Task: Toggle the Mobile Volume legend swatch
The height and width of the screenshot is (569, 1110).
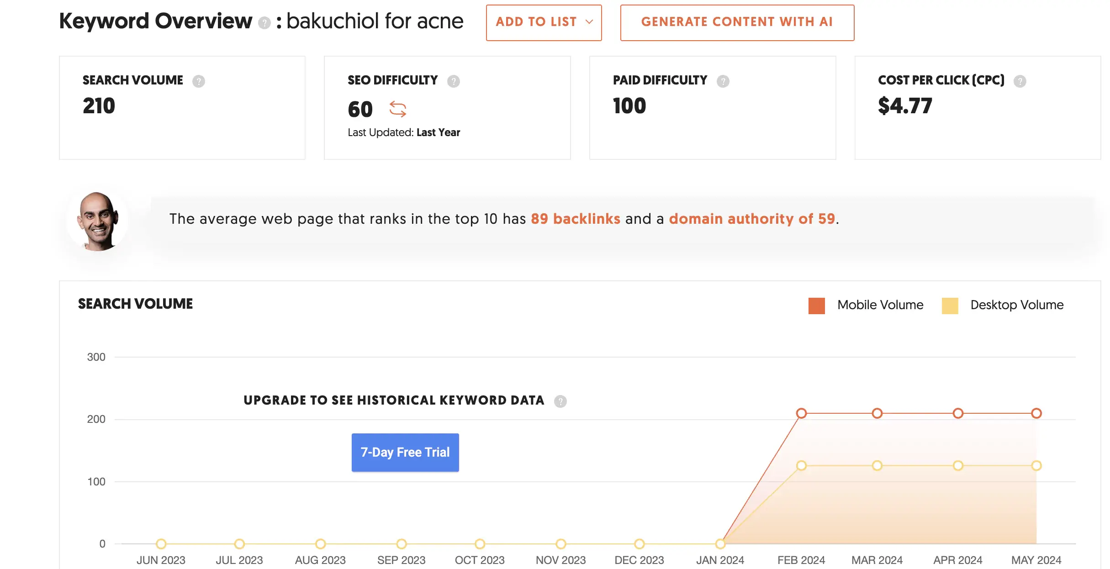Action: [816, 306]
